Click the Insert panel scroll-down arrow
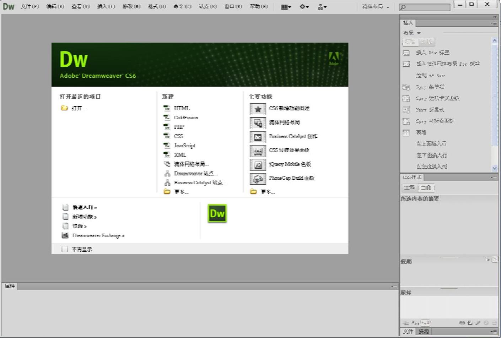 pos(495,168)
